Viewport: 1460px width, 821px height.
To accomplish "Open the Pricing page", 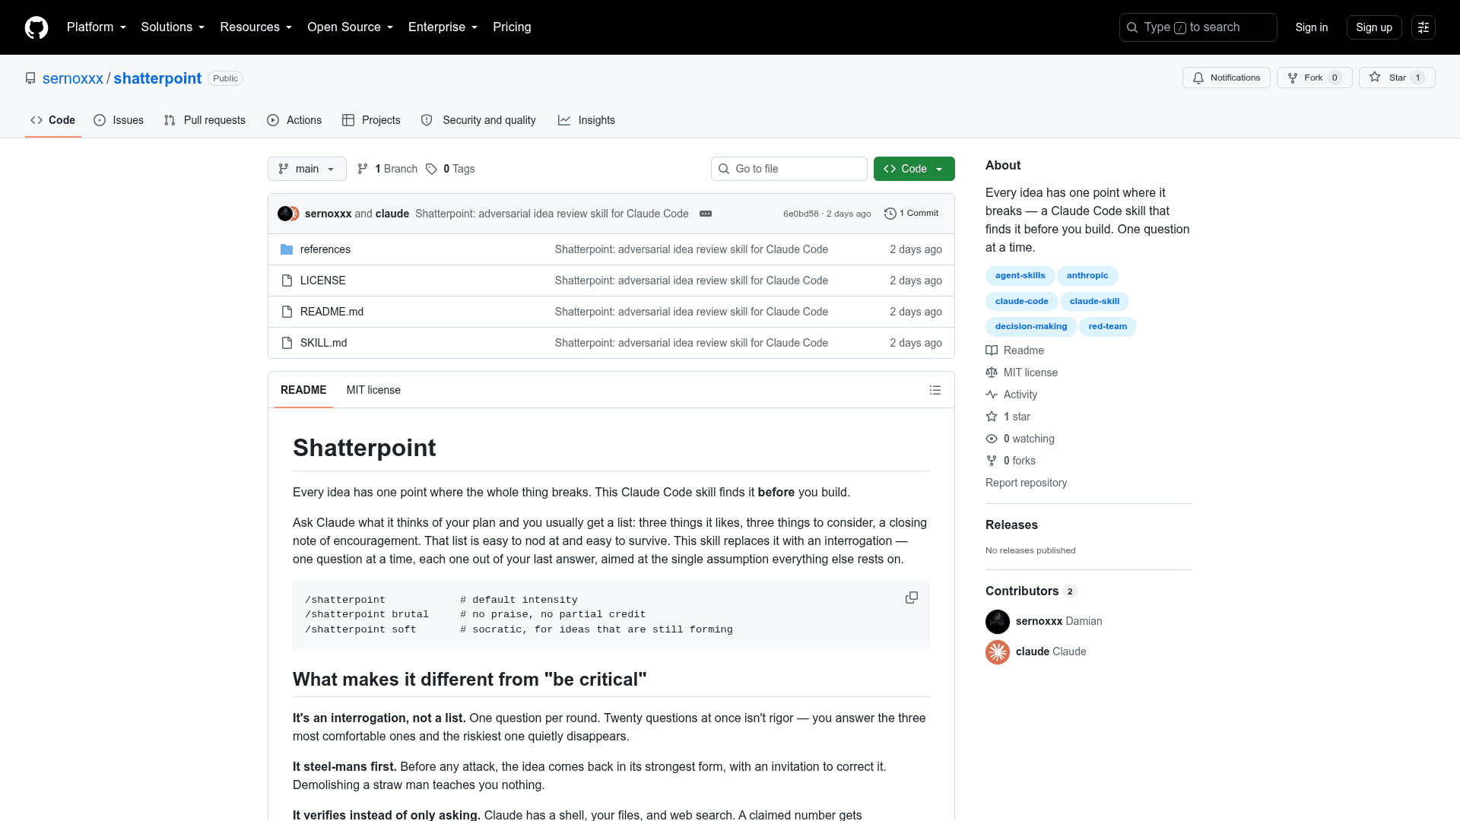I will (x=512, y=27).
